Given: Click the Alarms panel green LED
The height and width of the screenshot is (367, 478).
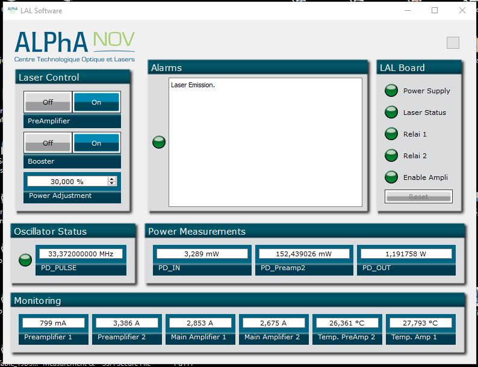Looking at the screenshot, I should (159, 143).
